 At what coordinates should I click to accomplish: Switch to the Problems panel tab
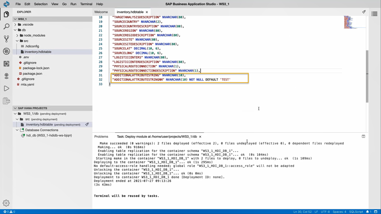click(x=101, y=137)
